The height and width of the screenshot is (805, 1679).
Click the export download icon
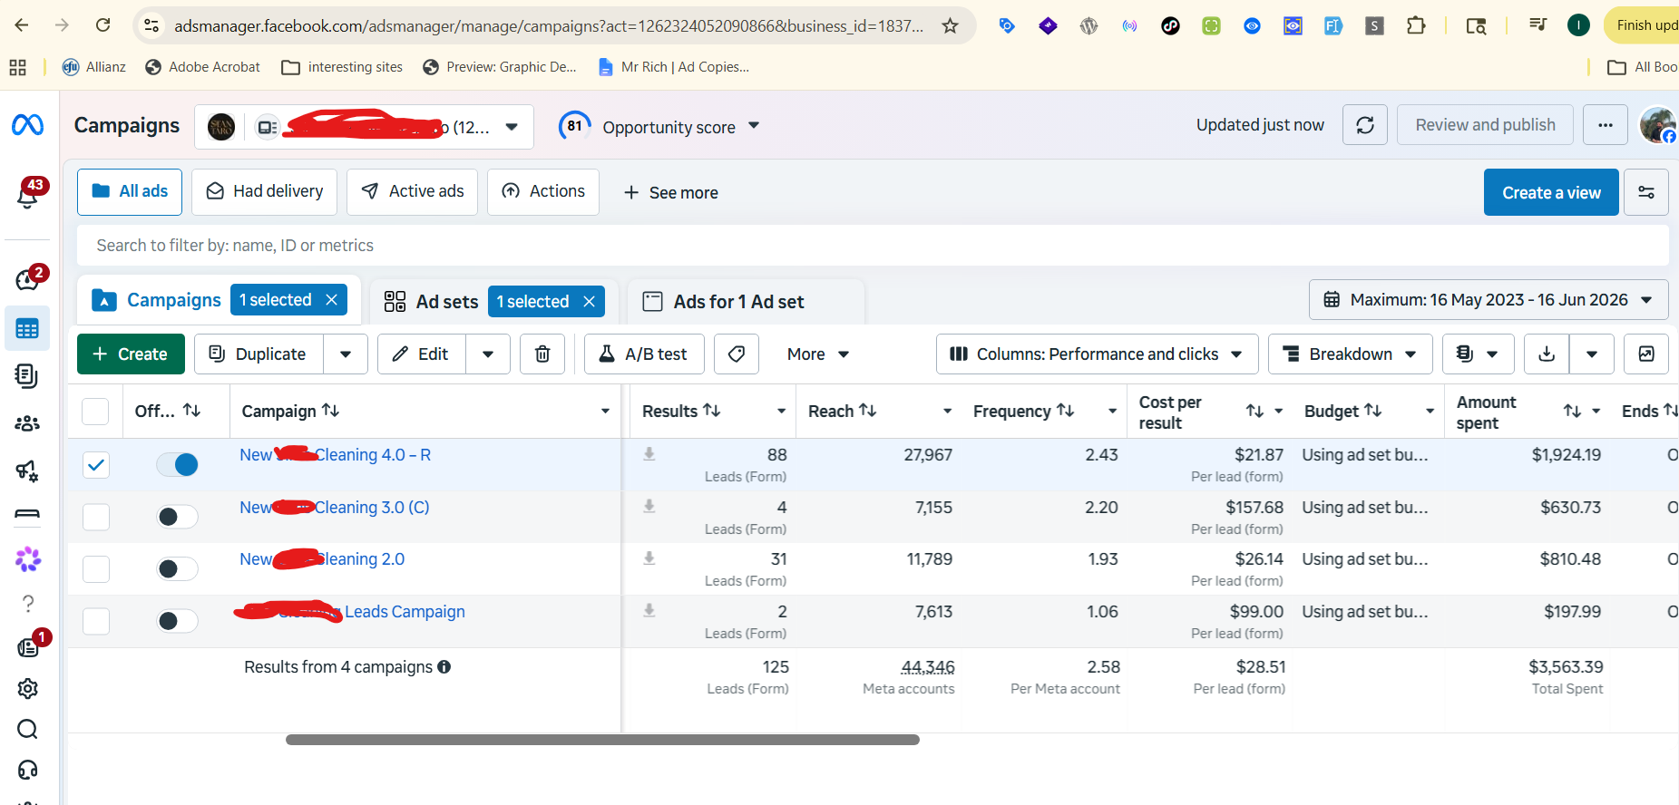[1547, 354]
